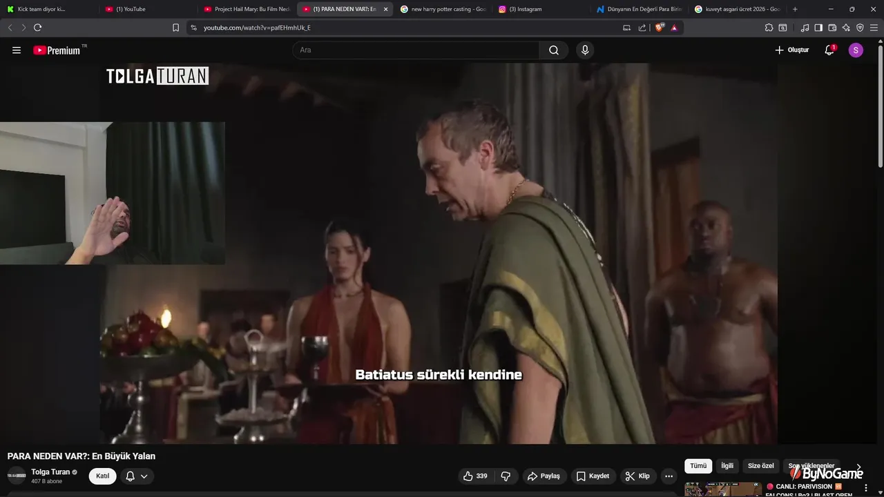Viewport: 884px width, 497px height.
Task: Select the Tümü filter chip
Action: point(698,466)
